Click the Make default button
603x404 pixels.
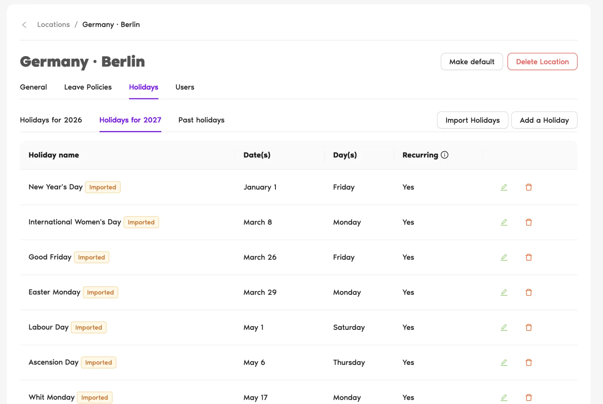[472, 61]
